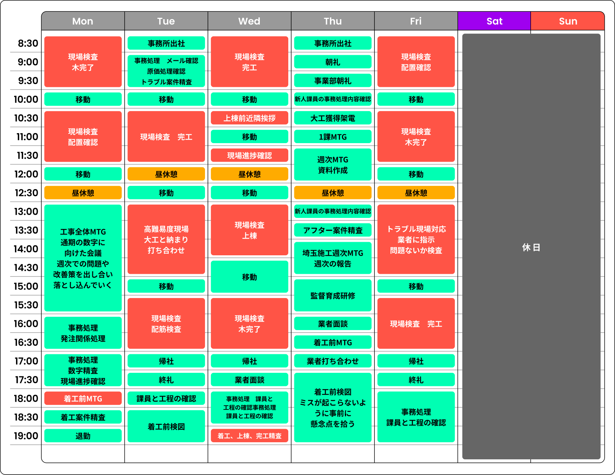Select Thursday's 昼休憩 block
This screenshot has width=615, height=475.
333,193
